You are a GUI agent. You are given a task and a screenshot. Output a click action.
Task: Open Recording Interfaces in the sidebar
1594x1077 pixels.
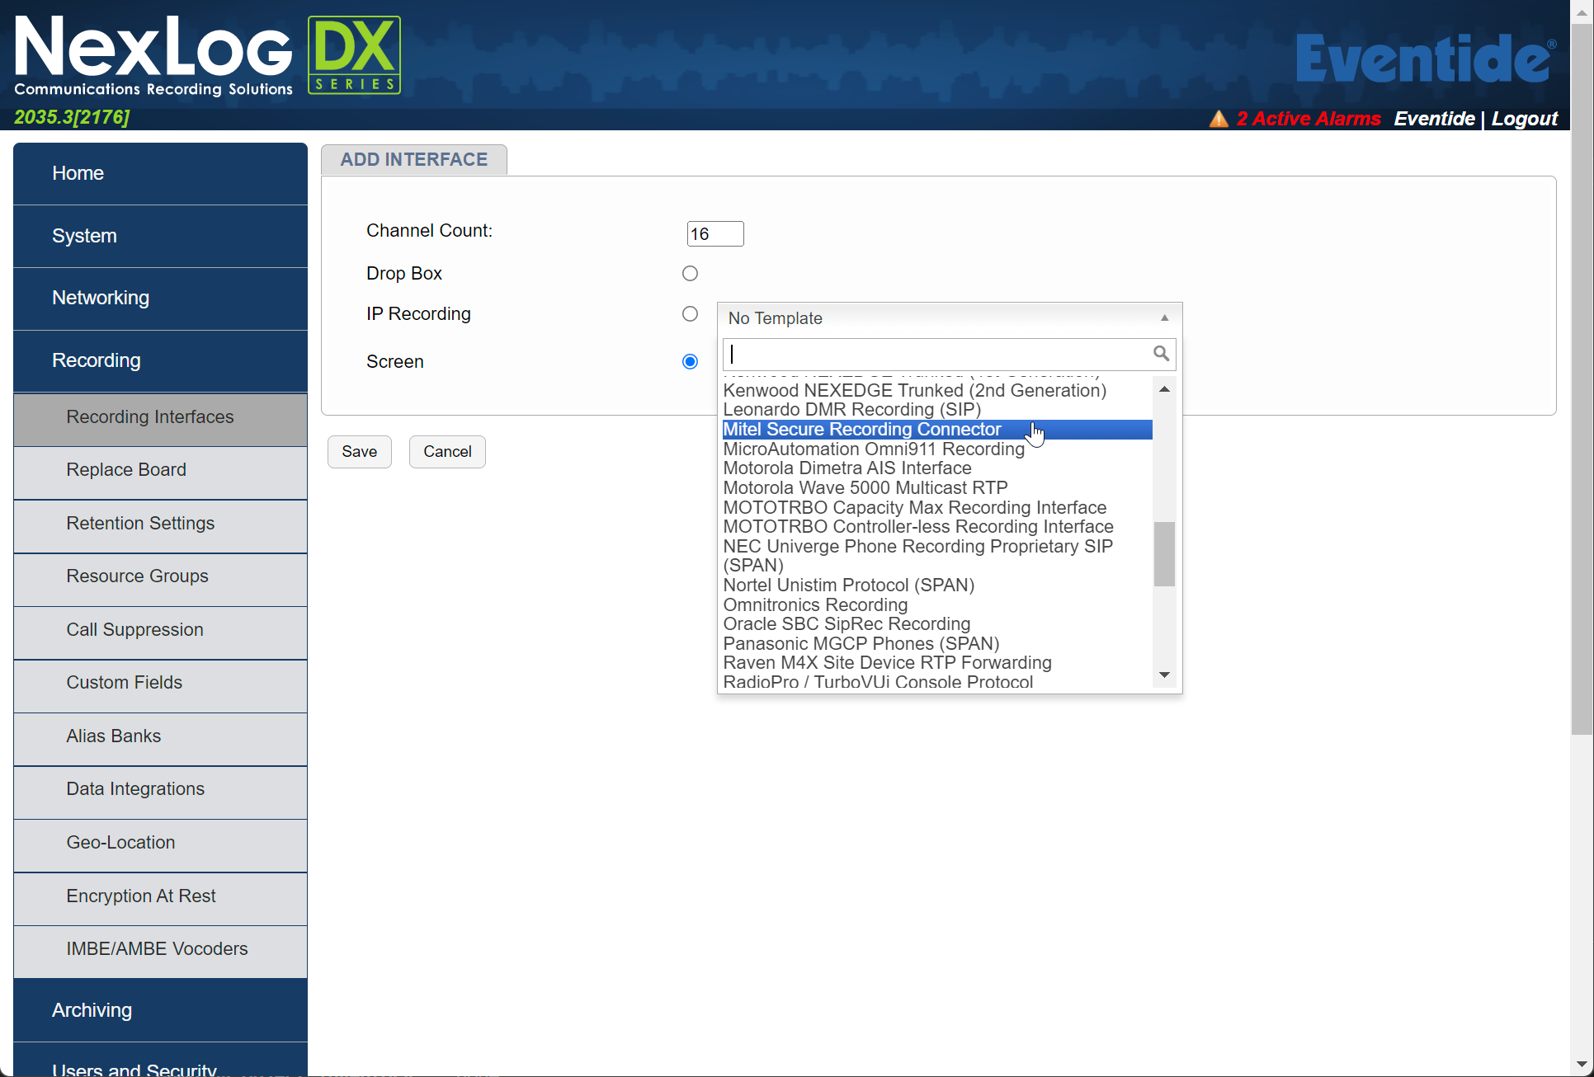pos(149,416)
